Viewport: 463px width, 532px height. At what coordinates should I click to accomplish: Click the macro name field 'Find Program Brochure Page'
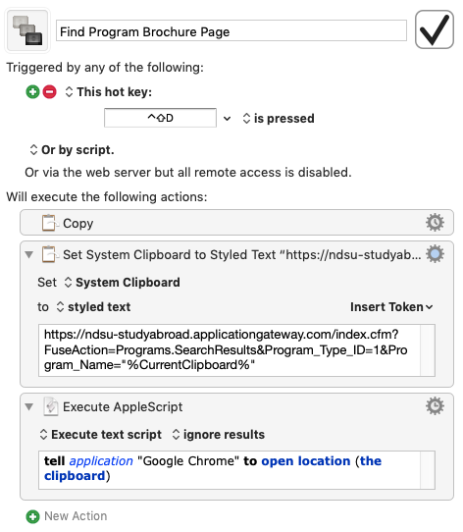(x=231, y=30)
